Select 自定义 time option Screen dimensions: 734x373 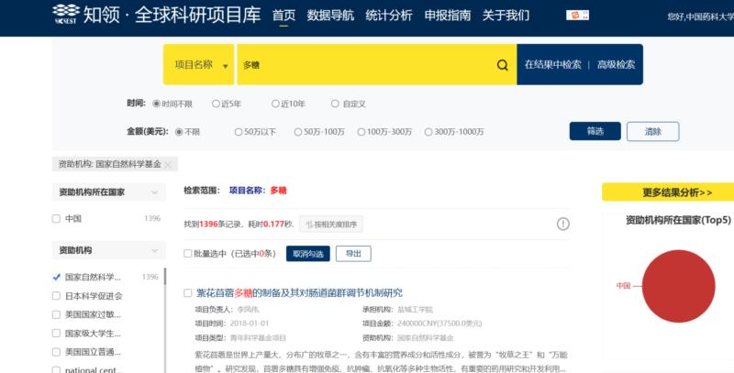335,104
